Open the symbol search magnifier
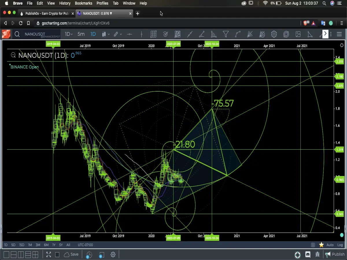This screenshot has height=260, width=347. point(17,34)
